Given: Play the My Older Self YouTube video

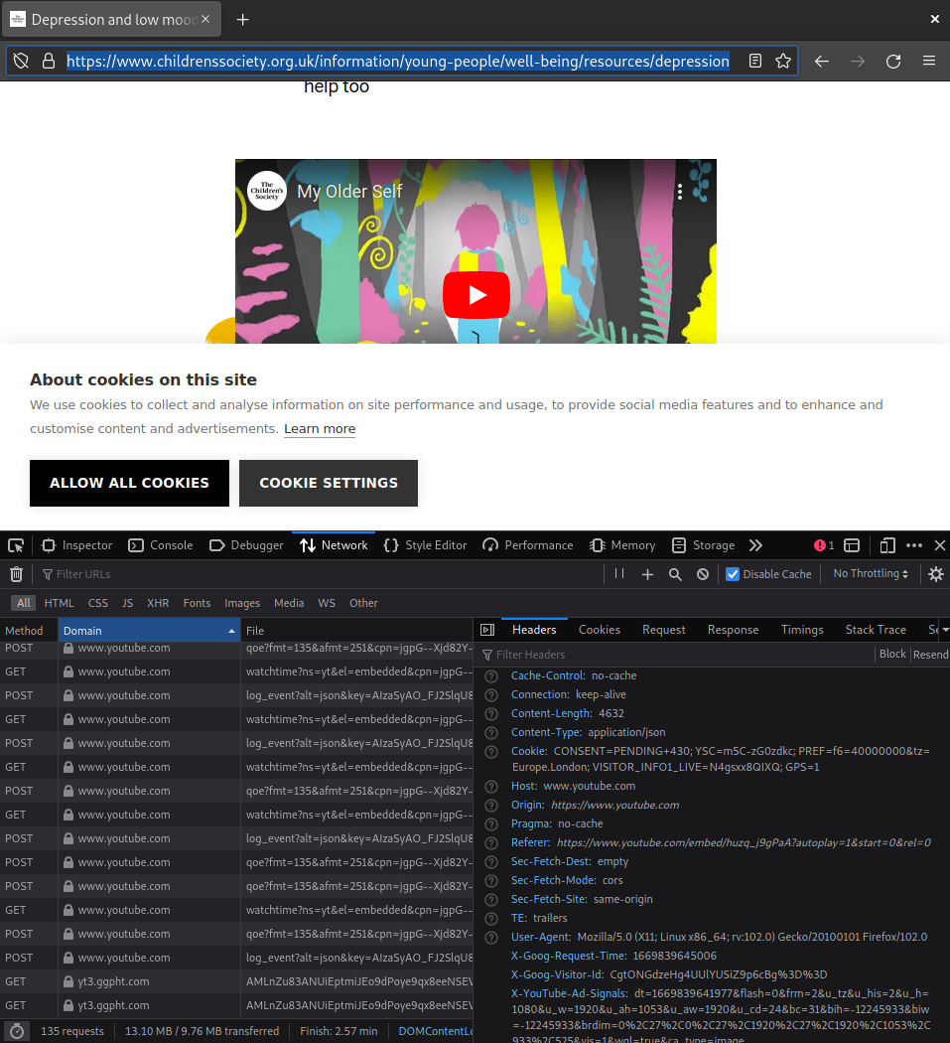Looking at the screenshot, I should click(x=476, y=295).
